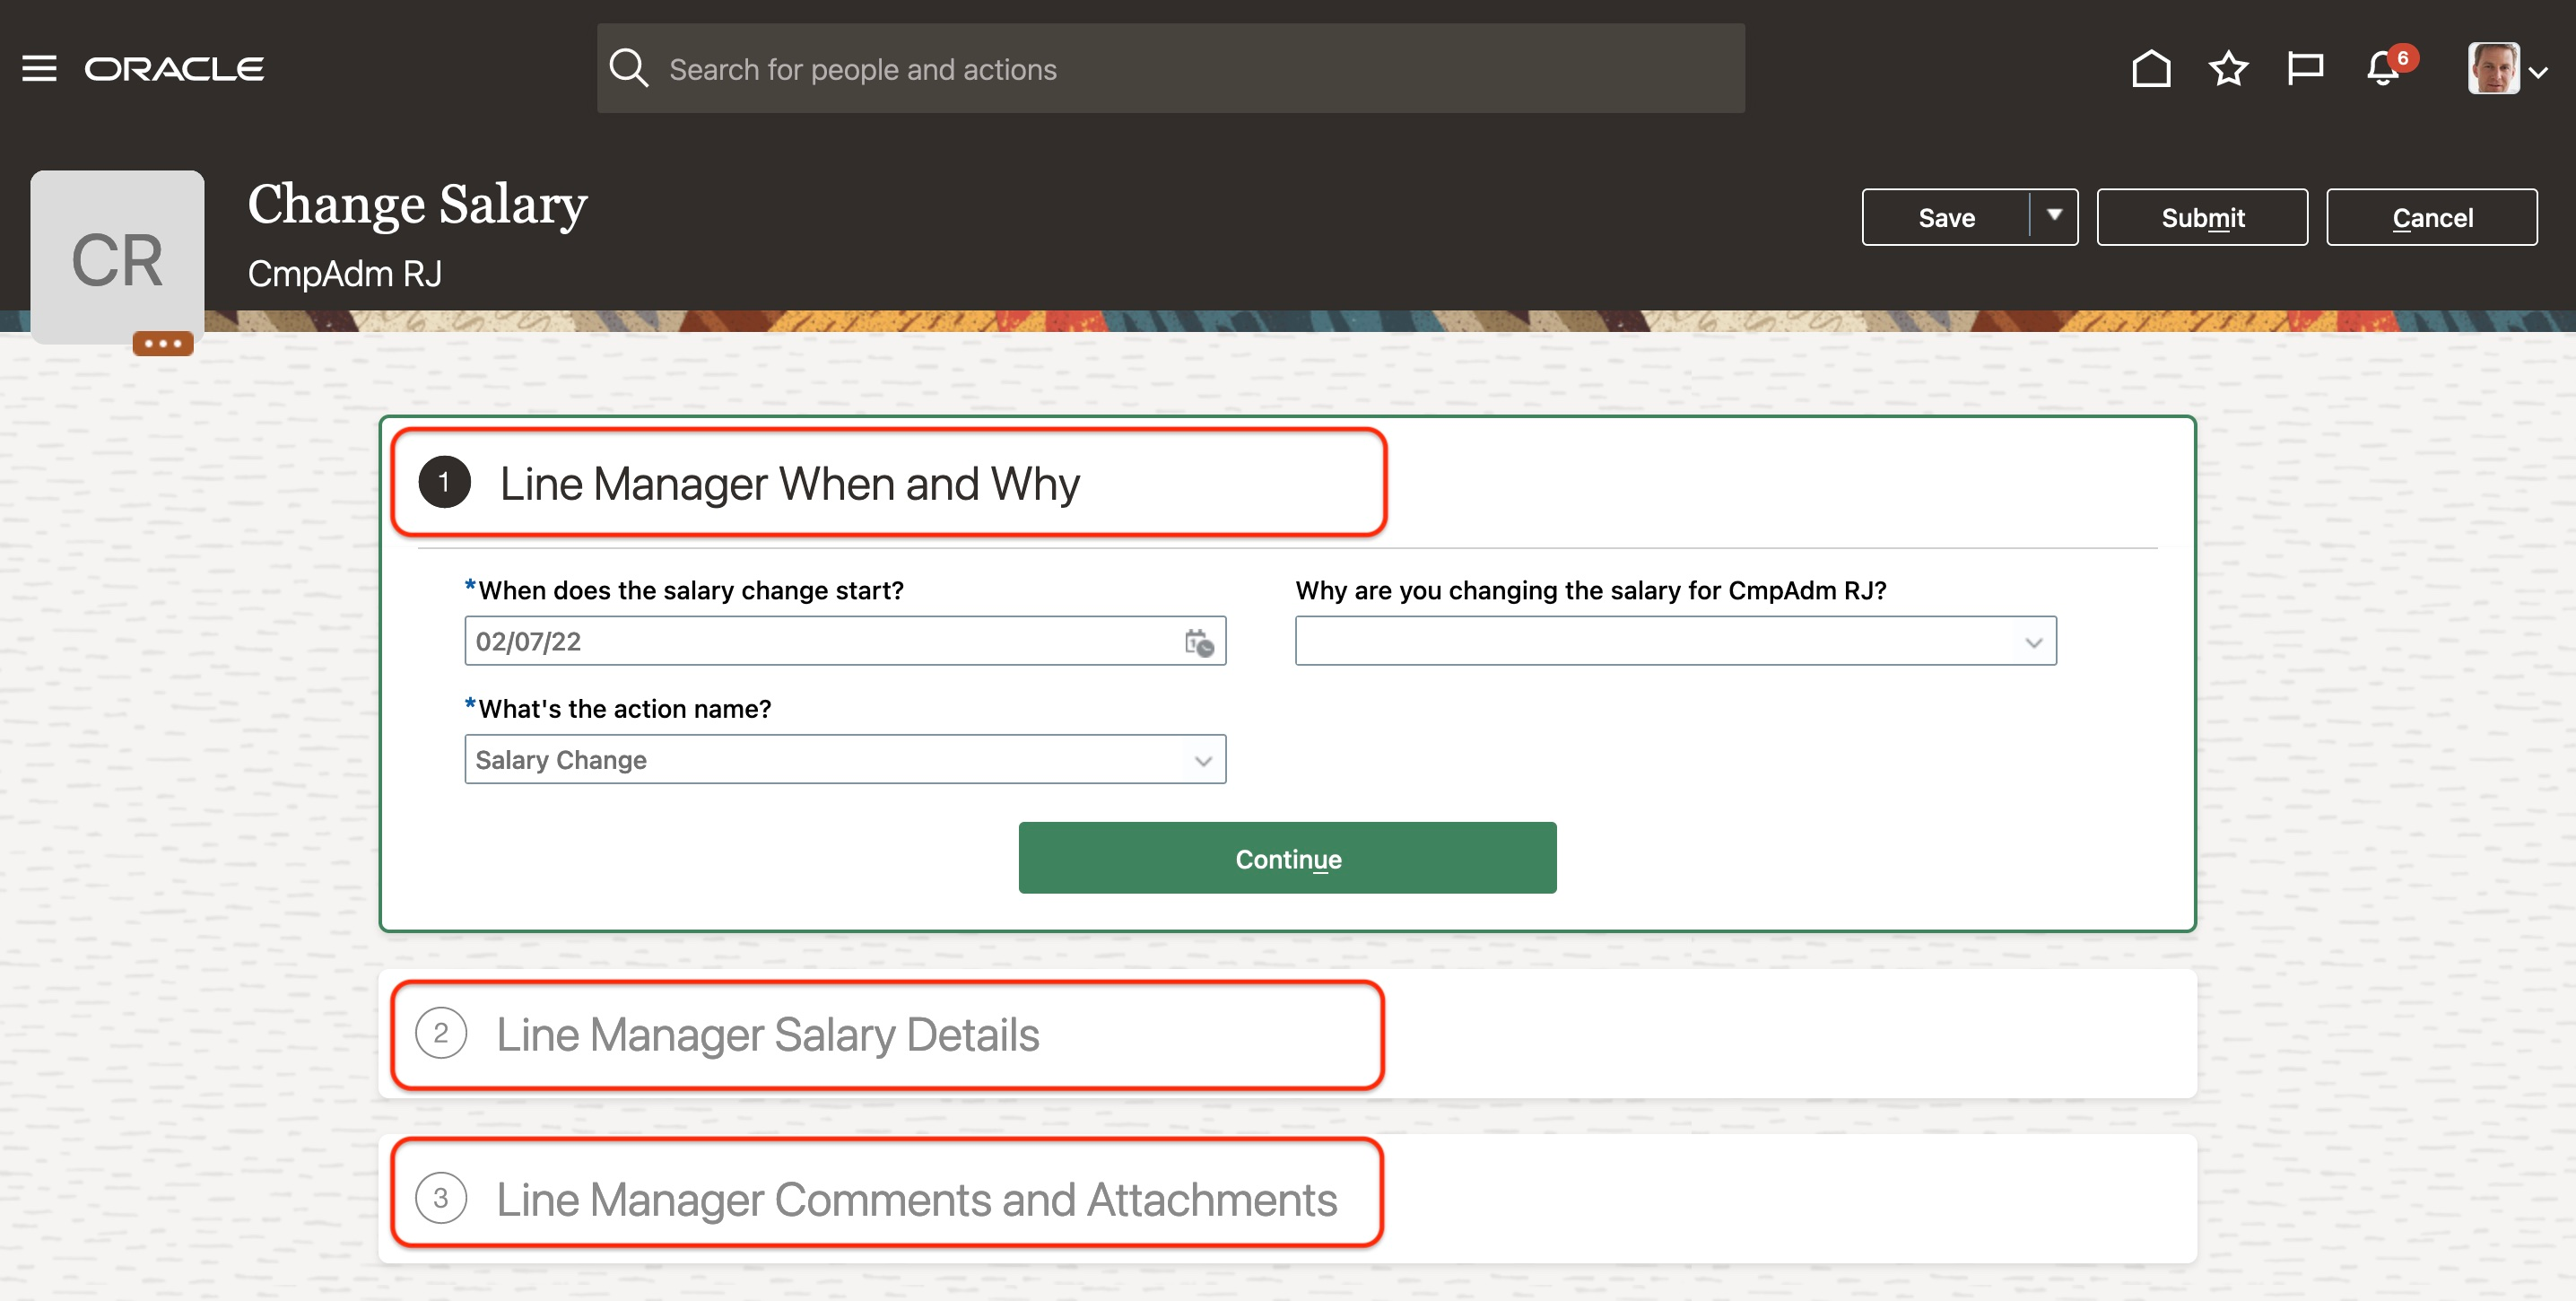Screen dimensions: 2576x1301
Task: Click the Cancel button
Action: coord(2431,217)
